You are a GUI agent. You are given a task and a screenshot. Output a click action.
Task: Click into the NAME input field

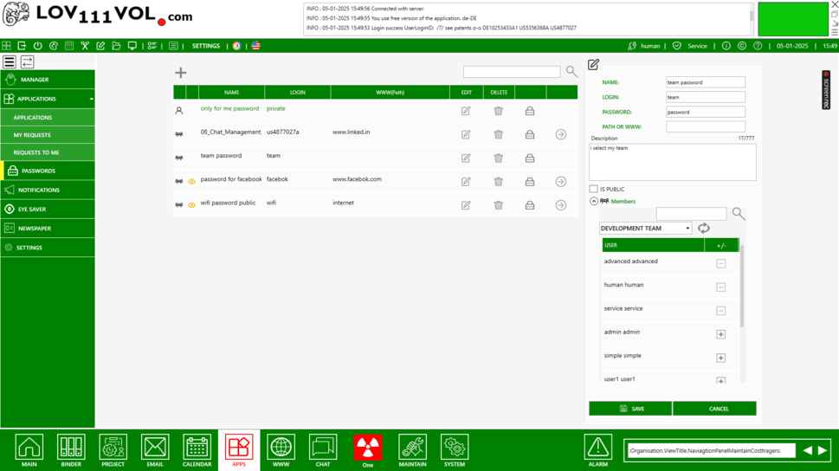706,82
